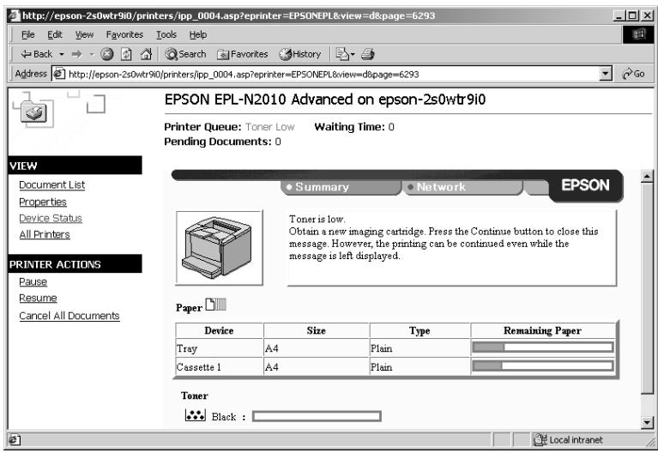Image resolution: width=658 pixels, height=453 pixels.
Task: Go to the Home page icon
Action: tap(146, 54)
